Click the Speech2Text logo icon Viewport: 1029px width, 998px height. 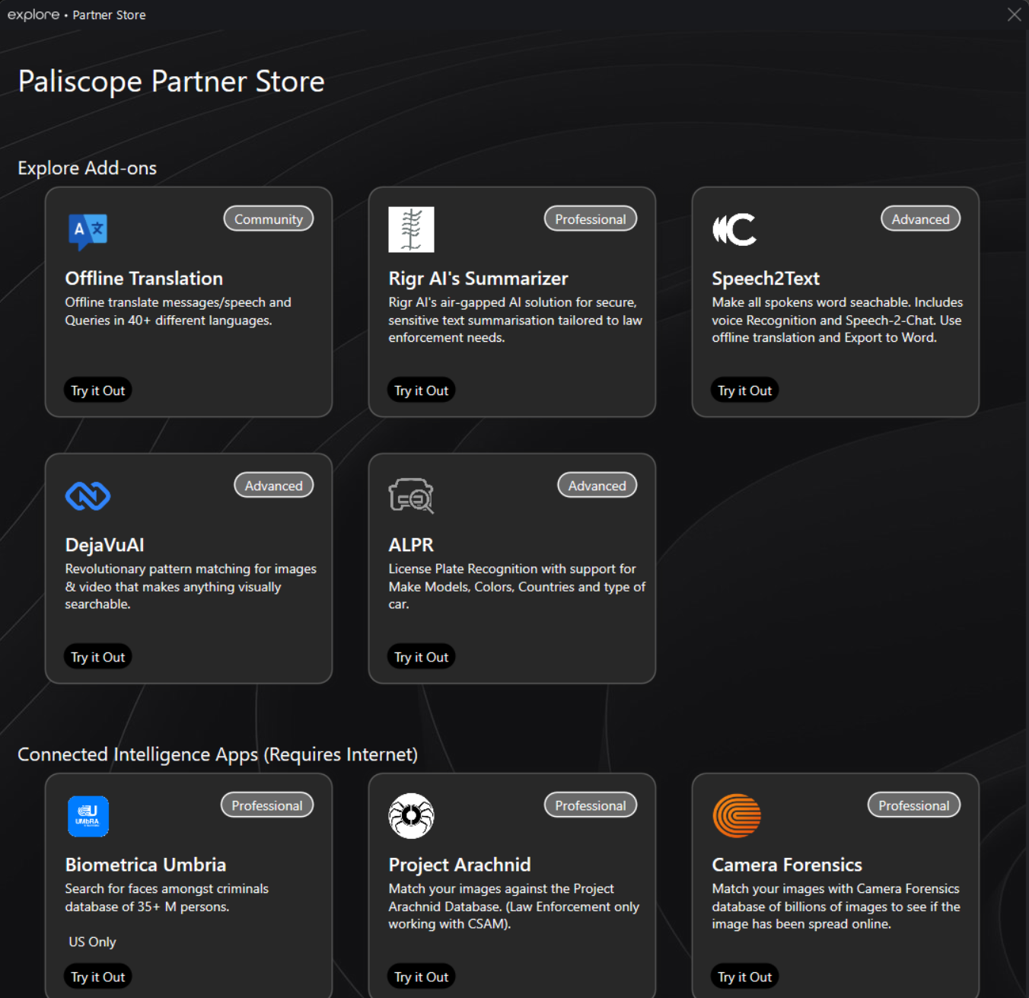click(734, 229)
